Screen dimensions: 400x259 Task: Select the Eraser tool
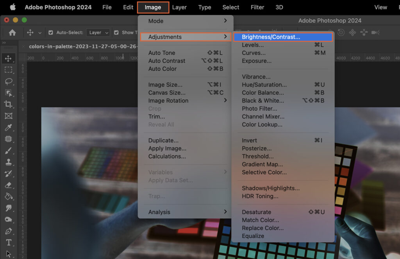(x=9, y=185)
